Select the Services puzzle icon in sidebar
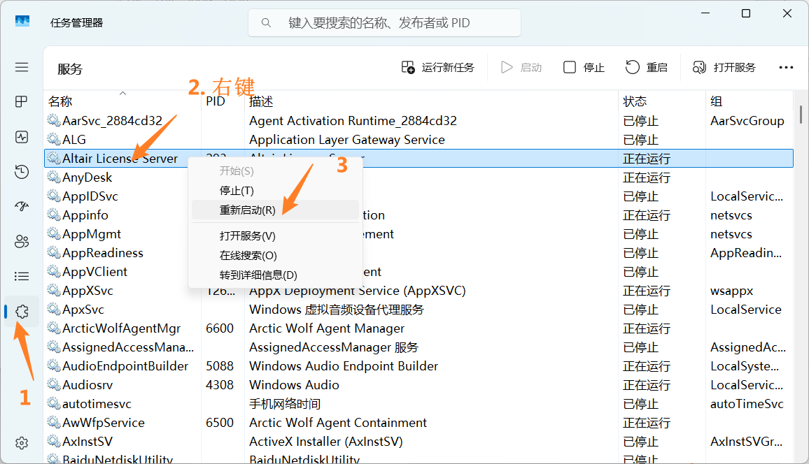 [22, 312]
